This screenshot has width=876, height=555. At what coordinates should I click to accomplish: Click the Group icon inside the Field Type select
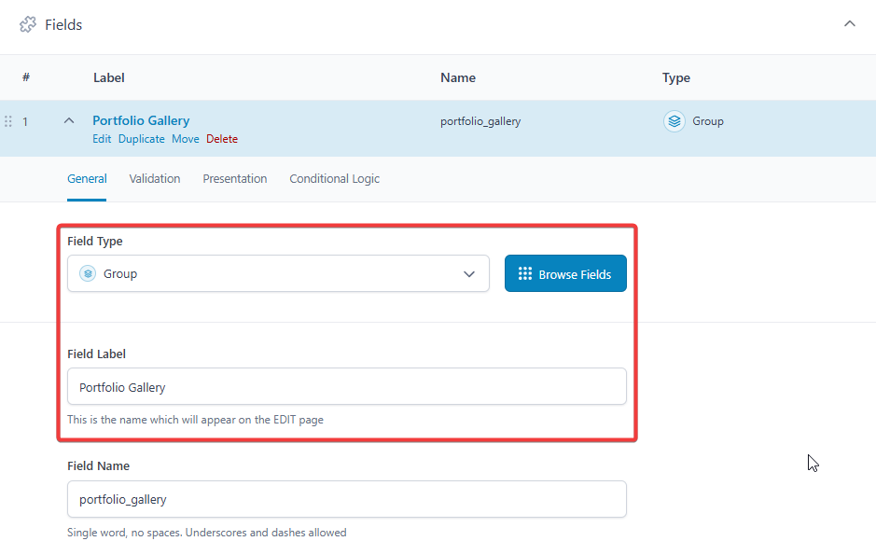[x=88, y=274]
